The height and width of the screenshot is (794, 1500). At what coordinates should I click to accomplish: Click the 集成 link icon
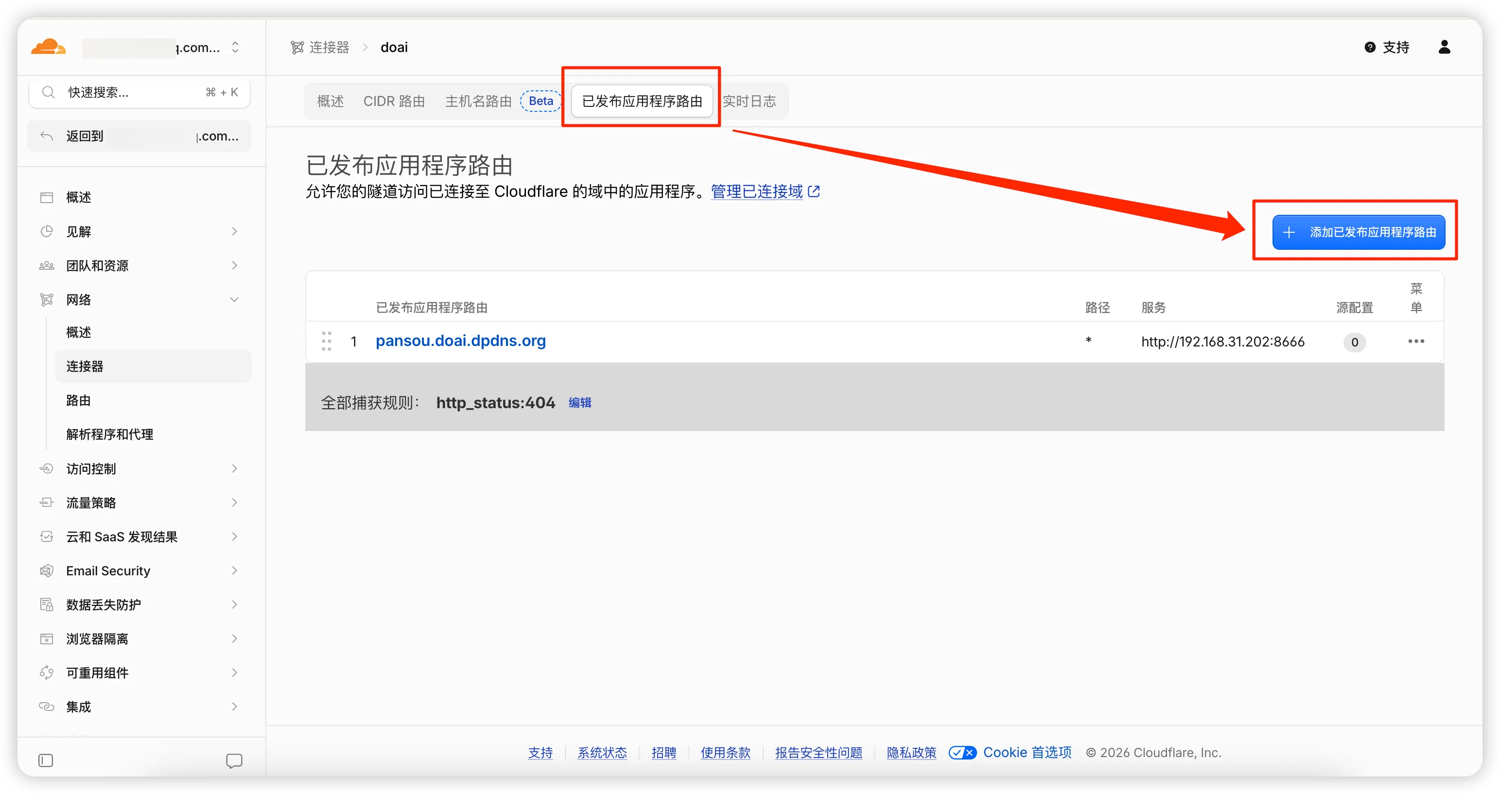point(47,707)
